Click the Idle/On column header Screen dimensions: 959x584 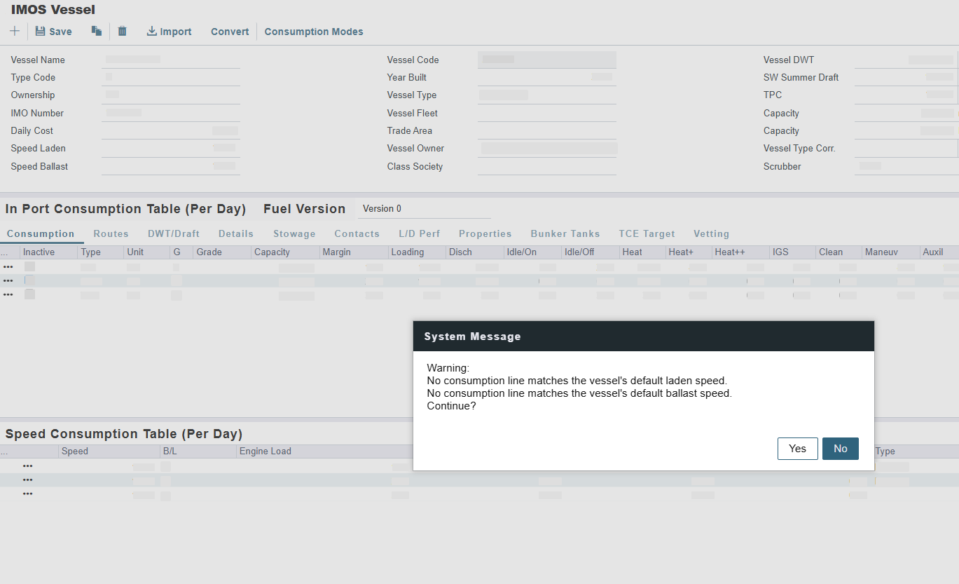point(532,252)
